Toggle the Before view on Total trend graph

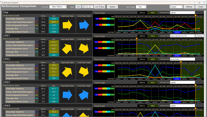142,13
